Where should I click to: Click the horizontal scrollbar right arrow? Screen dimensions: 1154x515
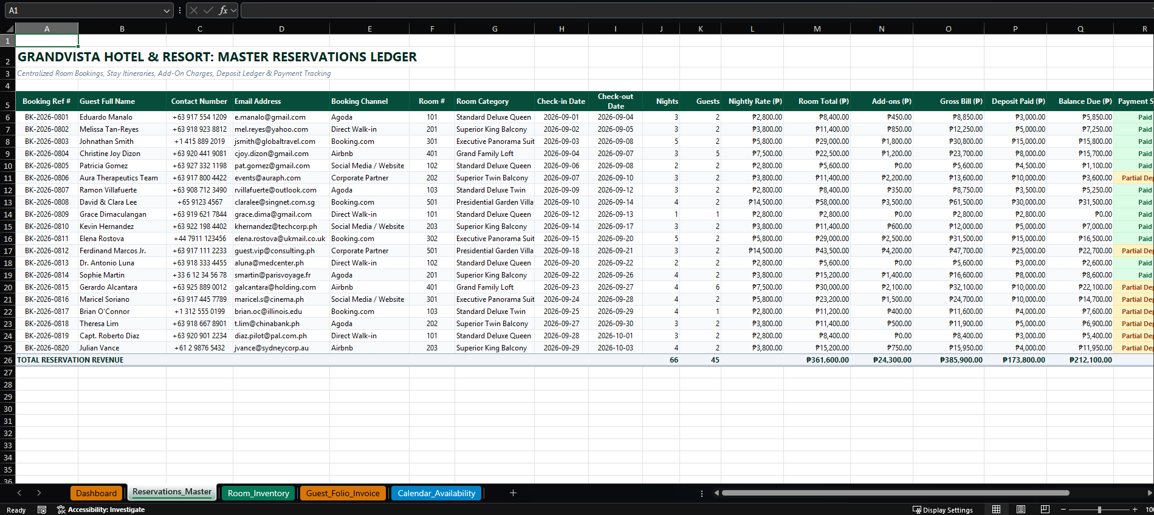[x=1149, y=493]
